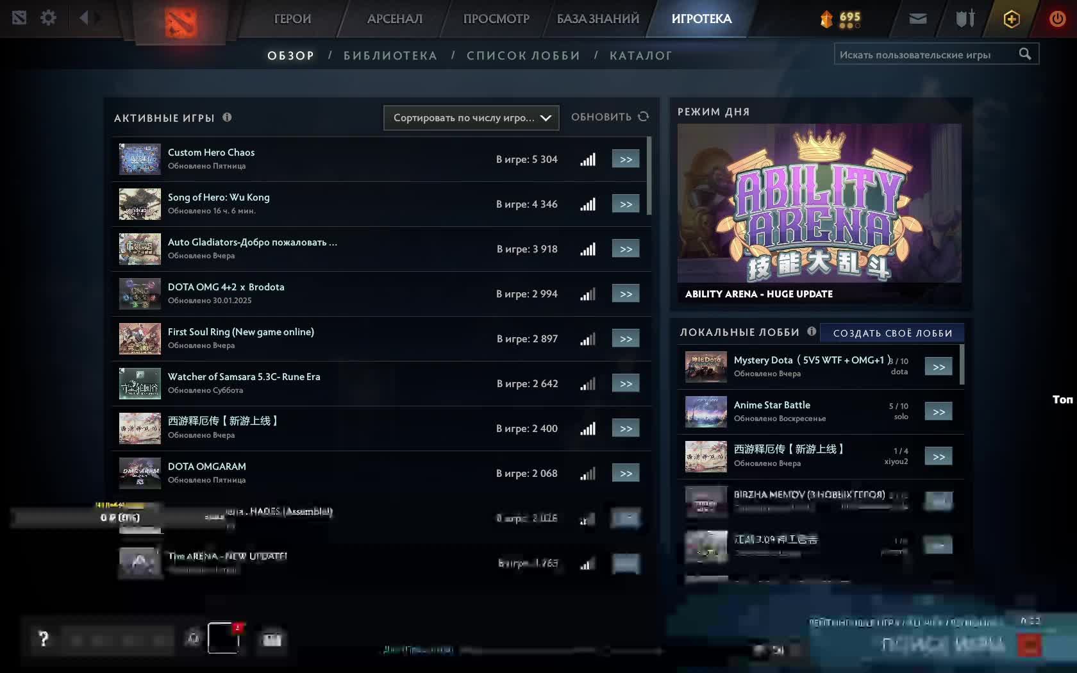
Task: Click 'ABILITY ARENA - HUGE UPDATE' caption
Action: tap(759, 294)
